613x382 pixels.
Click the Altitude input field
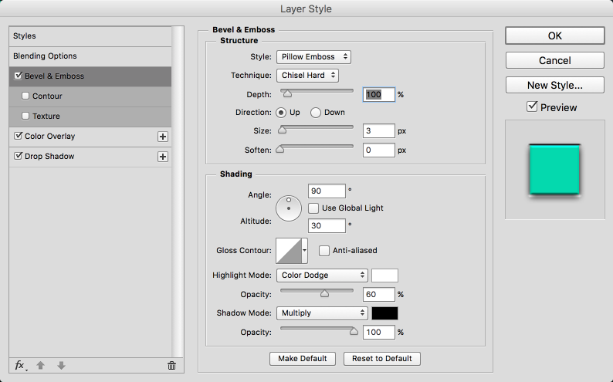[x=326, y=226]
